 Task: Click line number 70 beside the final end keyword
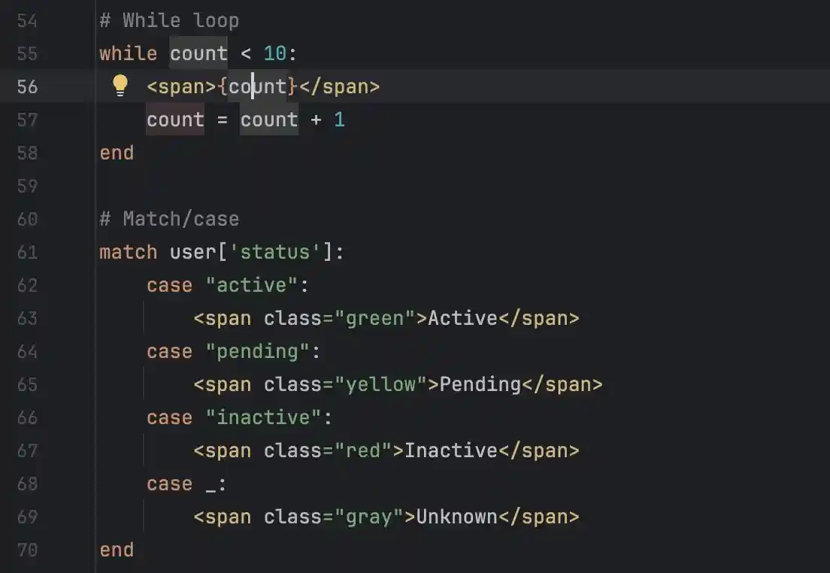coord(27,550)
